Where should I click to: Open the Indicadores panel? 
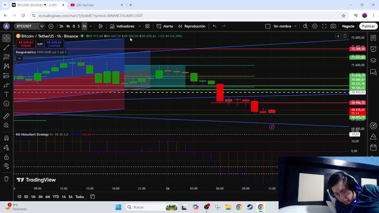pos(122,26)
